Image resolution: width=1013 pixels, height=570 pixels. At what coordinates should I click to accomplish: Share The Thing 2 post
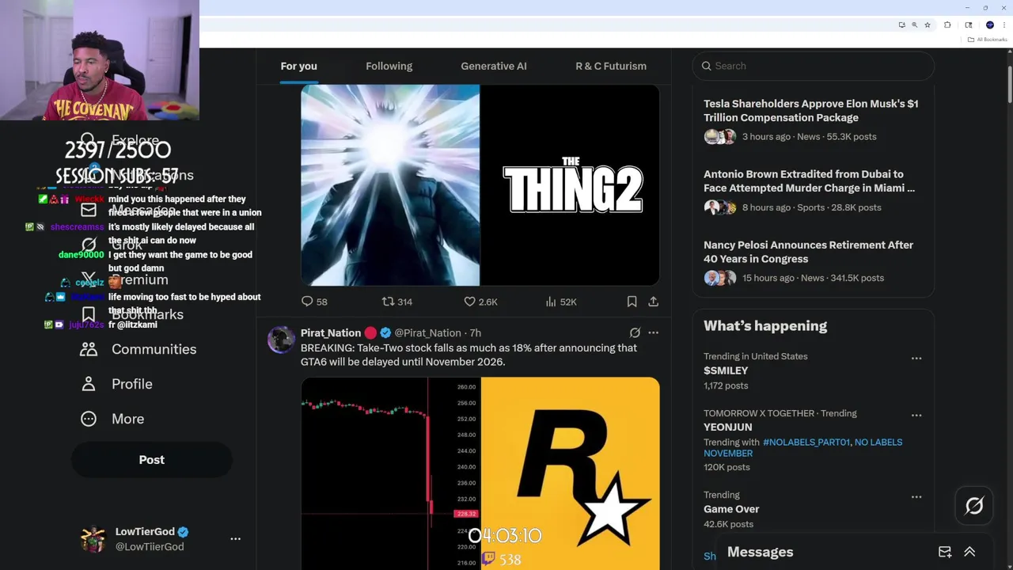pos(653,302)
